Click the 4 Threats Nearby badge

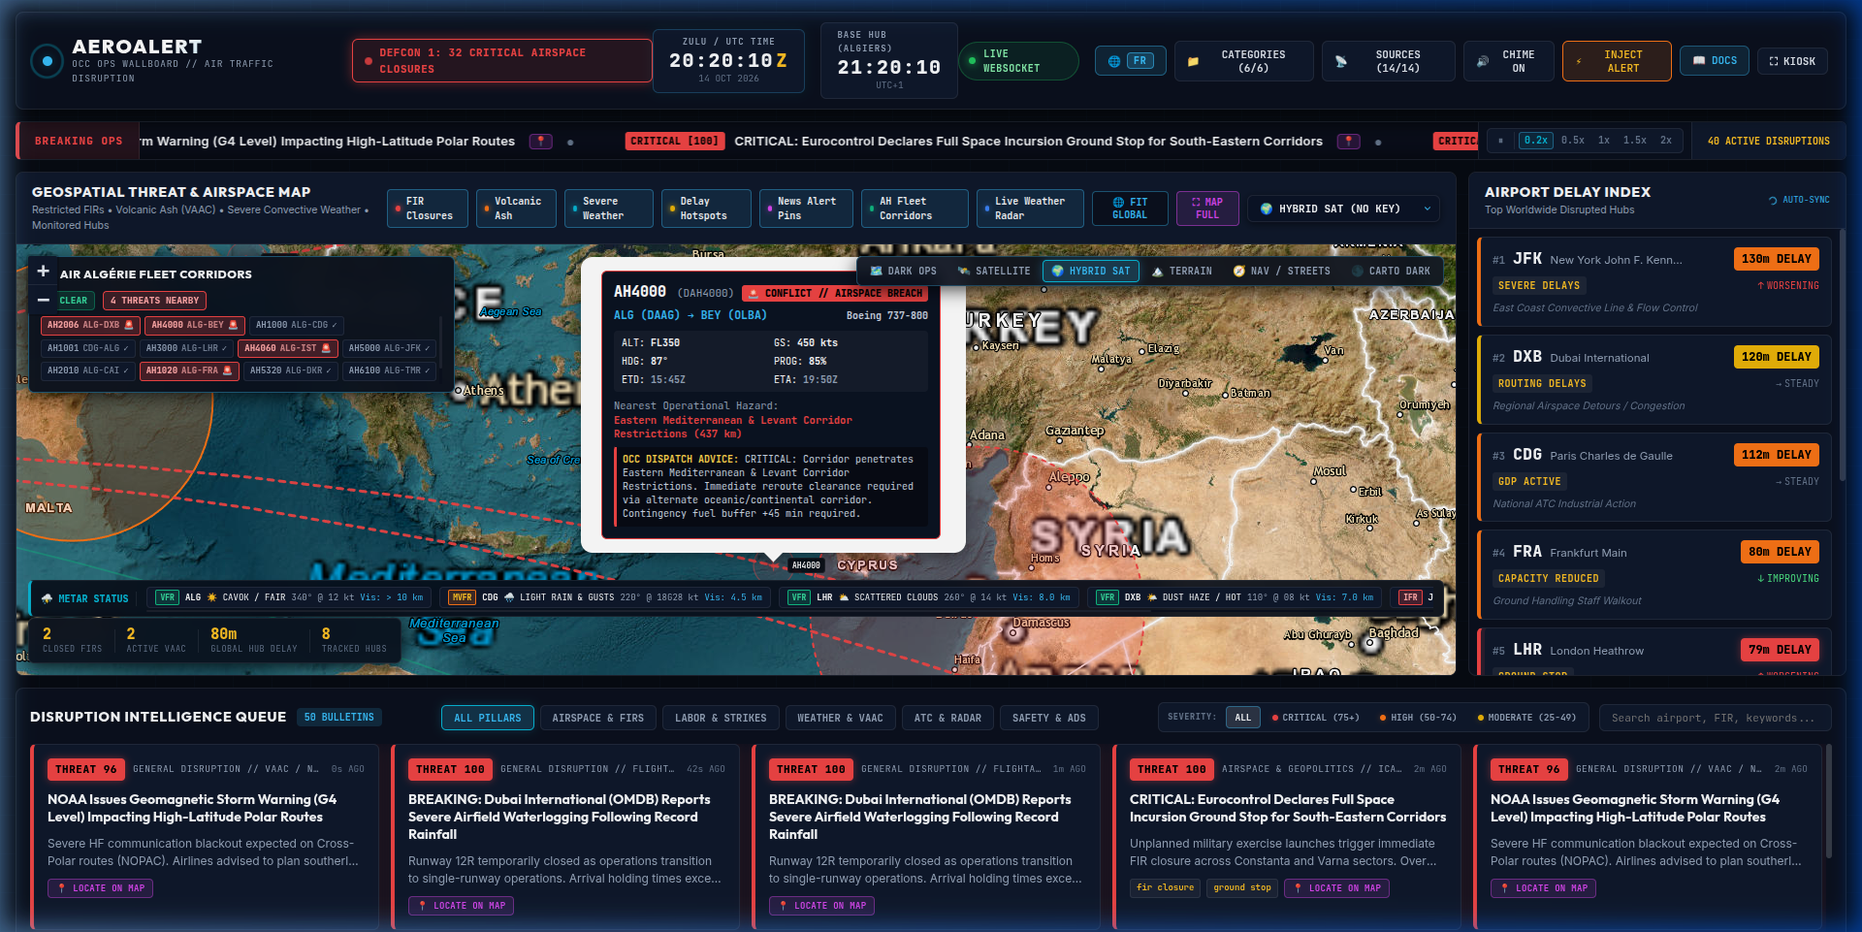(x=155, y=301)
